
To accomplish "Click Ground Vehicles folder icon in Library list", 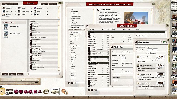I will pyautogui.click(x=31, y=60).
